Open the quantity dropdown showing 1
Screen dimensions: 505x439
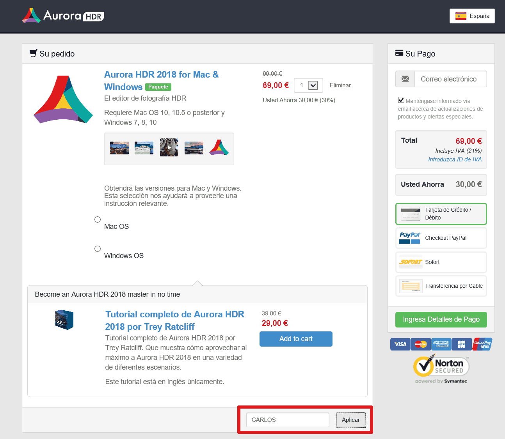[x=308, y=85]
